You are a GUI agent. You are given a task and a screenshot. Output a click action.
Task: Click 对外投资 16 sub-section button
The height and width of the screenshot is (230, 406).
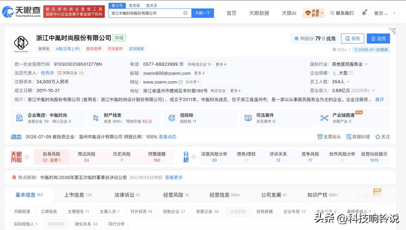point(141,211)
